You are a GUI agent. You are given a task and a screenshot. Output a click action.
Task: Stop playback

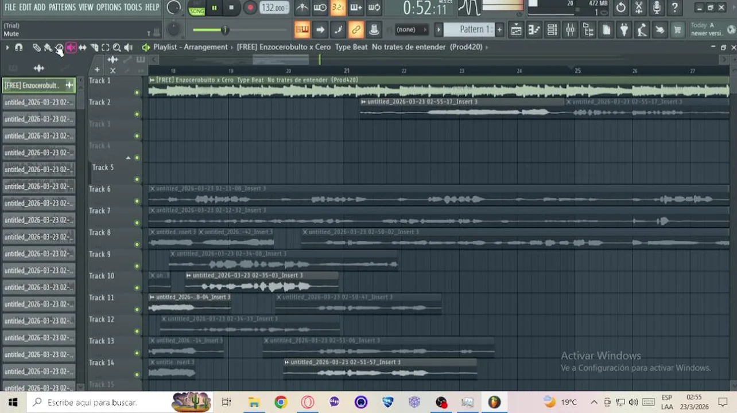pyautogui.click(x=231, y=8)
